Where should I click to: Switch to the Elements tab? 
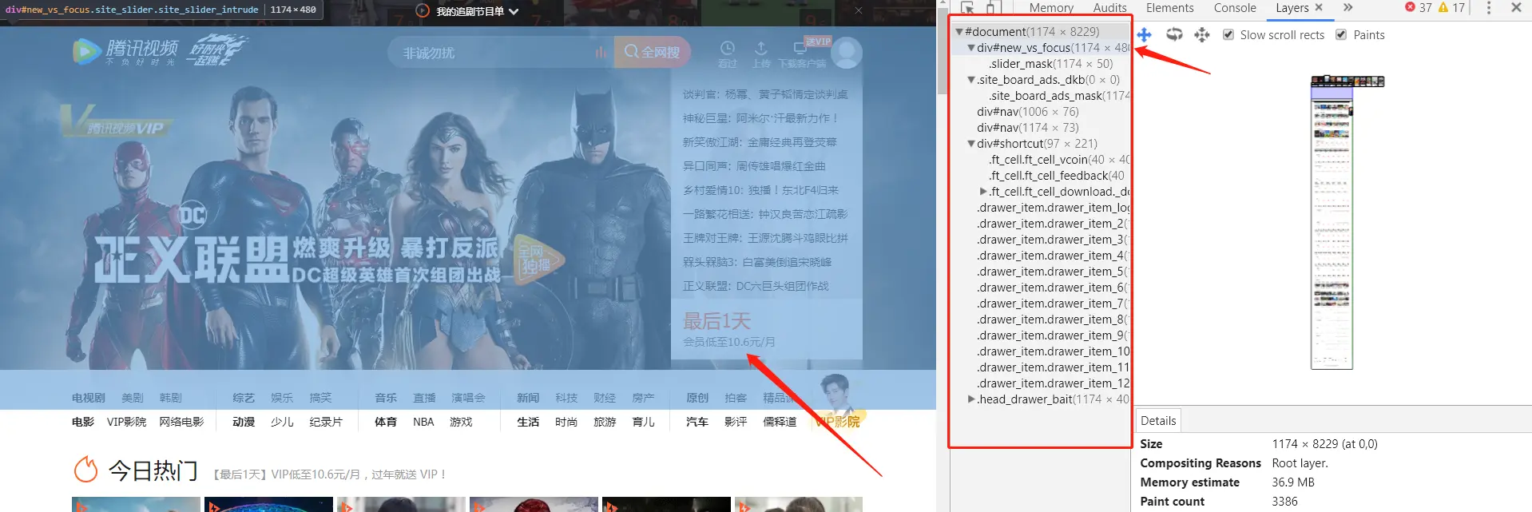click(1169, 7)
